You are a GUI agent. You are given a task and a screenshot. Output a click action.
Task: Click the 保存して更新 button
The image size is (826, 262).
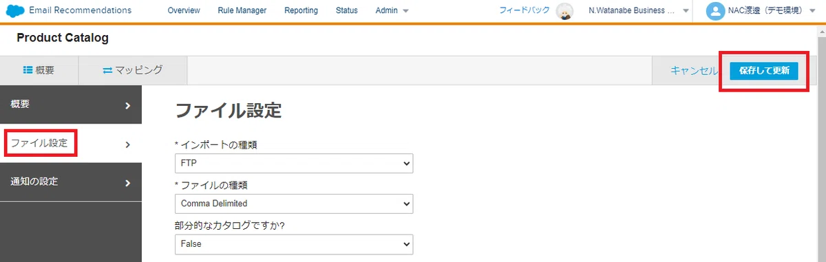pos(764,71)
